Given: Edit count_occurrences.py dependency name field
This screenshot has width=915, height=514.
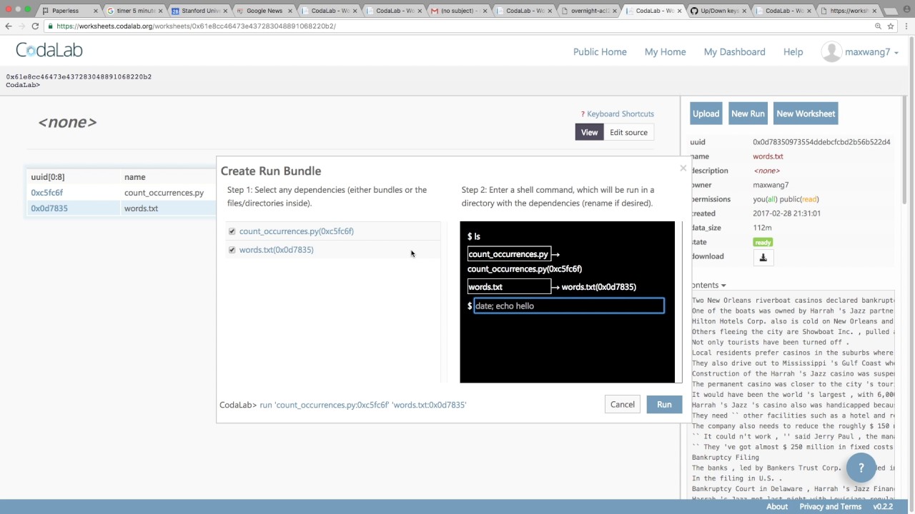Looking at the screenshot, I should coord(509,254).
